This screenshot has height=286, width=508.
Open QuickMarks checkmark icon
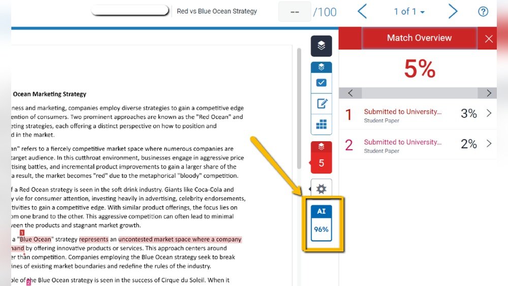[x=321, y=83]
